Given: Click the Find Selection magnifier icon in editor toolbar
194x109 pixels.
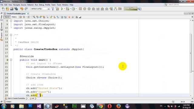Looking at the screenshot, I should pos(34,17).
